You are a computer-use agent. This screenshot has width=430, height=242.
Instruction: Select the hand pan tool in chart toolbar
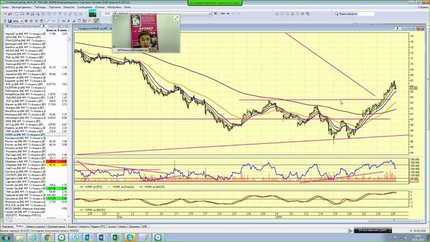tap(42, 21)
